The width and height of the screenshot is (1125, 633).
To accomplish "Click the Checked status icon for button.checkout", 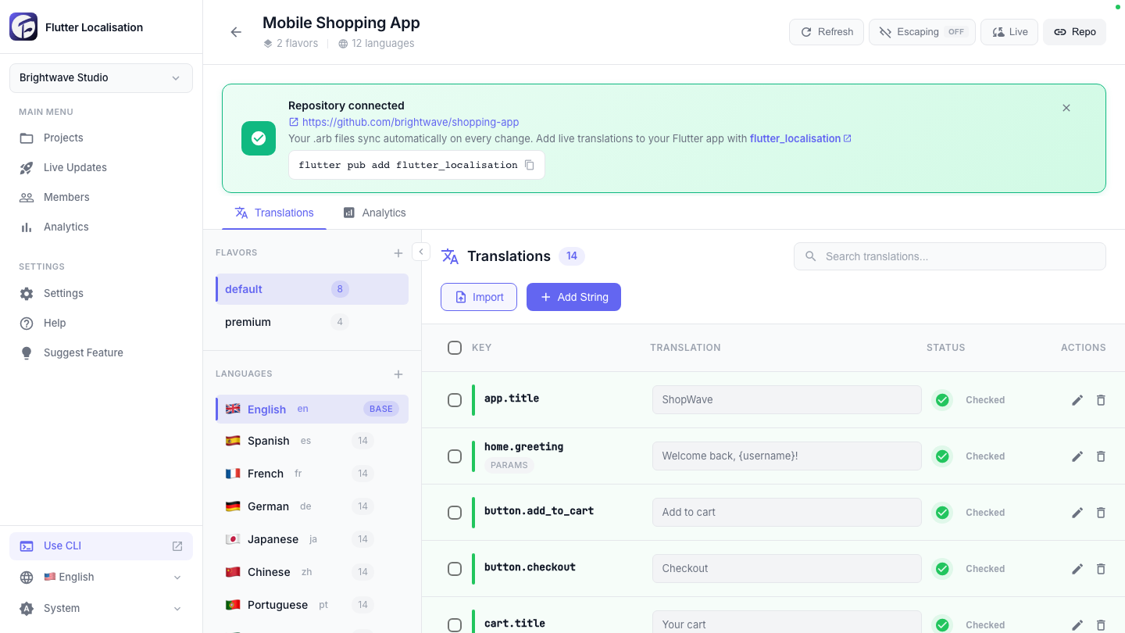I will tap(942, 569).
